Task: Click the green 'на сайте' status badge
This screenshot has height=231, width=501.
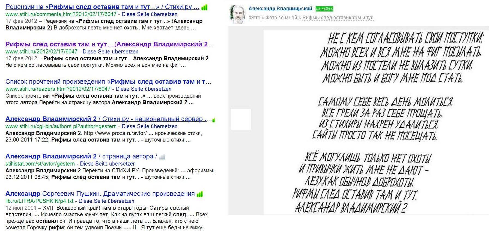Action: tap(324, 9)
